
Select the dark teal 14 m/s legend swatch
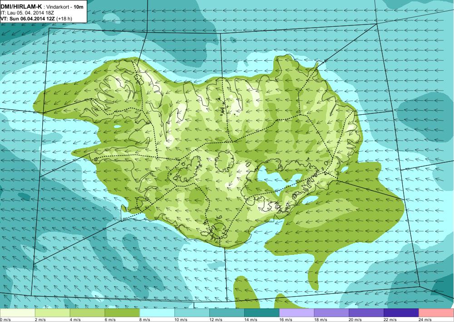262,313
